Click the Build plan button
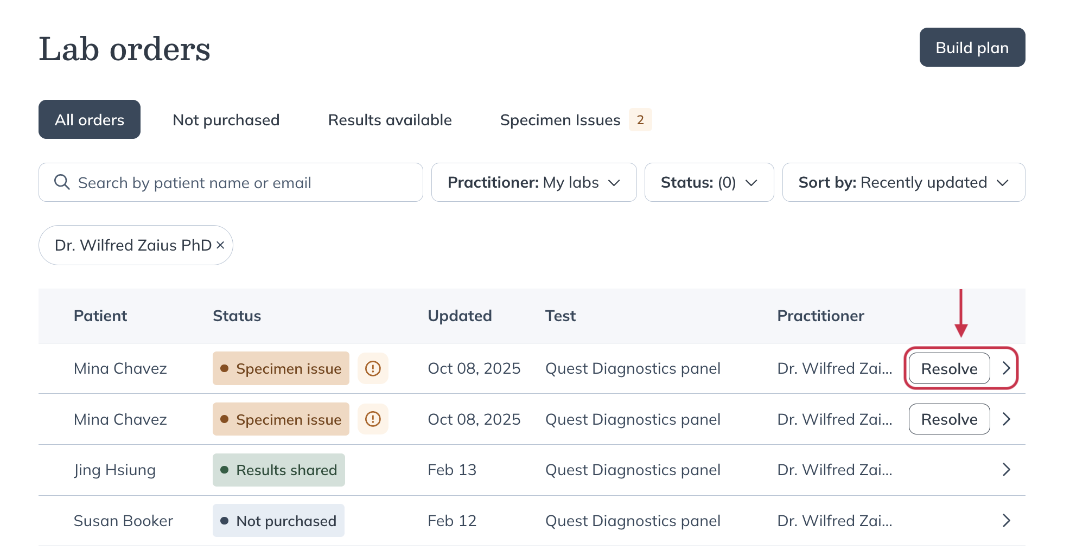This screenshot has width=1070, height=550. [x=971, y=47]
